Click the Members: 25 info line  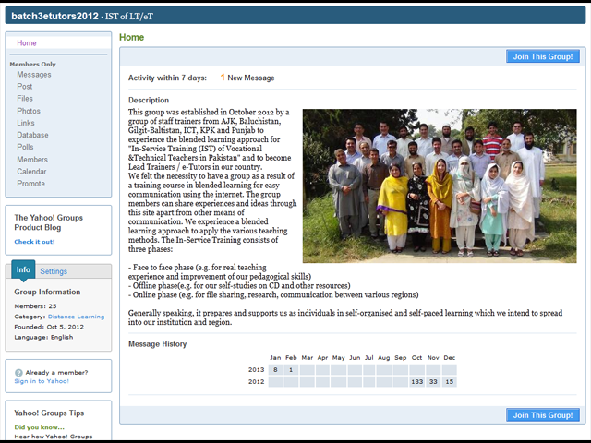tap(35, 305)
